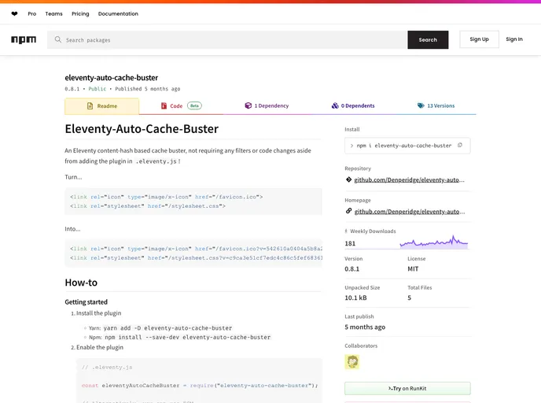Open the 0 Dependents tab

click(x=353, y=105)
